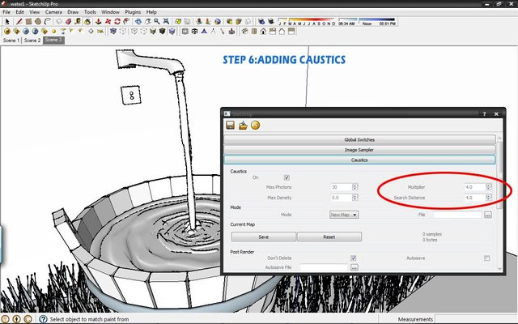Click the Autosave File browse button
Viewport: 518px width, 324px height.
pyautogui.click(x=355, y=267)
